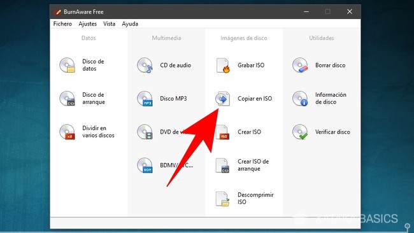The width and height of the screenshot is (414, 233).
Task: Open the Descomprimir ISO folder icon
Action: tap(222, 199)
